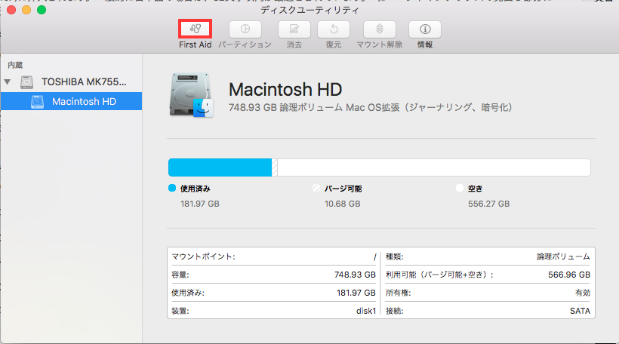Select the TOSHIBA MK755... disk row
This screenshot has height=344, width=619.
coord(71,82)
